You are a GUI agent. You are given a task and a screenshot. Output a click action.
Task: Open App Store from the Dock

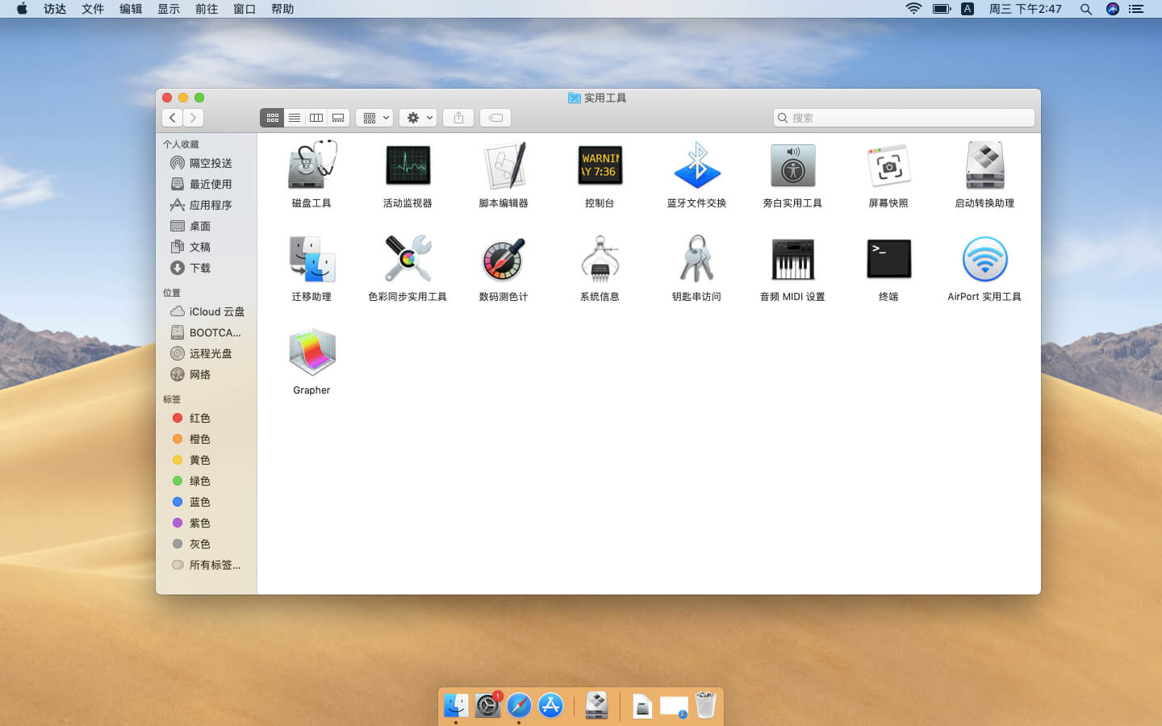pyautogui.click(x=550, y=705)
